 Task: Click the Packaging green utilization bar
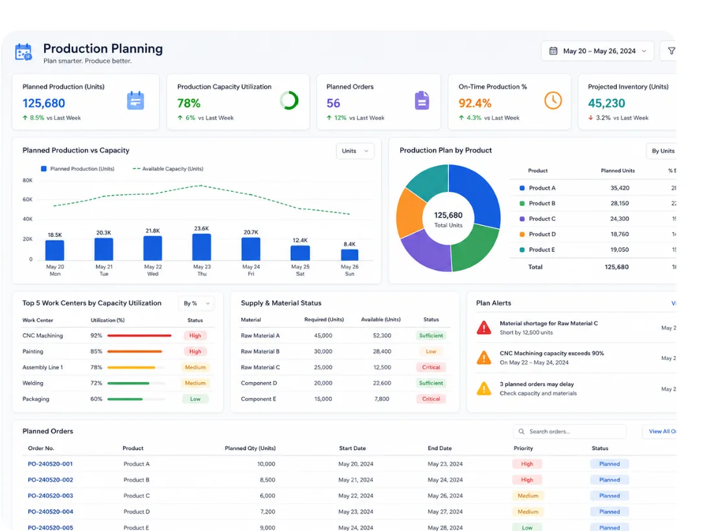tap(125, 399)
